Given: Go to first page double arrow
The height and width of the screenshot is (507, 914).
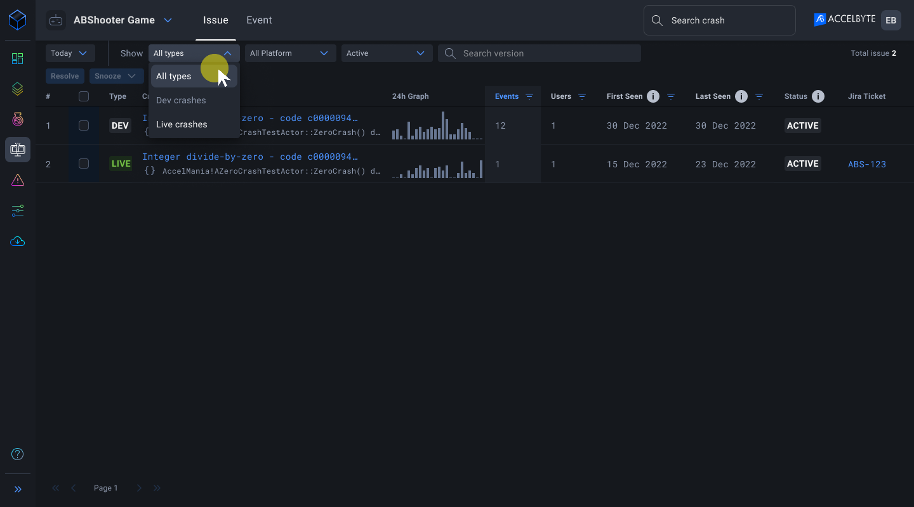Looking at the screenshot, I should coord(56,488).
